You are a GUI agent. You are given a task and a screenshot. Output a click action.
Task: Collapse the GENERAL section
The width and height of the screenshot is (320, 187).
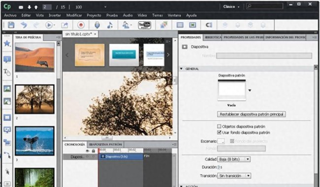[x=181, y=69]
